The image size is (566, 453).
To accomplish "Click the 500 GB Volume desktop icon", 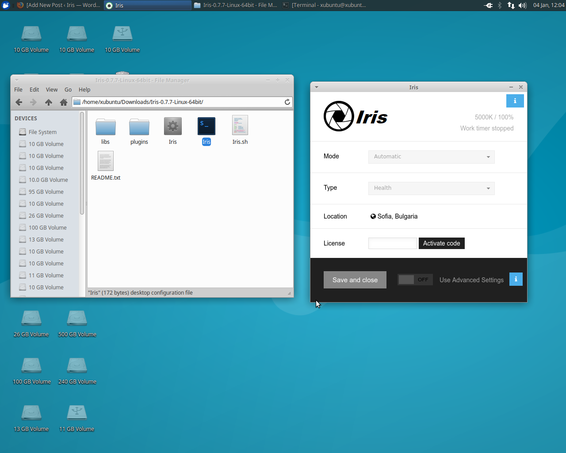I will [x=77, y=323].
